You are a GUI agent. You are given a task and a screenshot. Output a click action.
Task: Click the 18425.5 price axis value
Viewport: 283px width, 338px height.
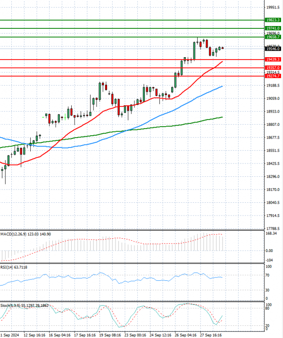point(273,164)
